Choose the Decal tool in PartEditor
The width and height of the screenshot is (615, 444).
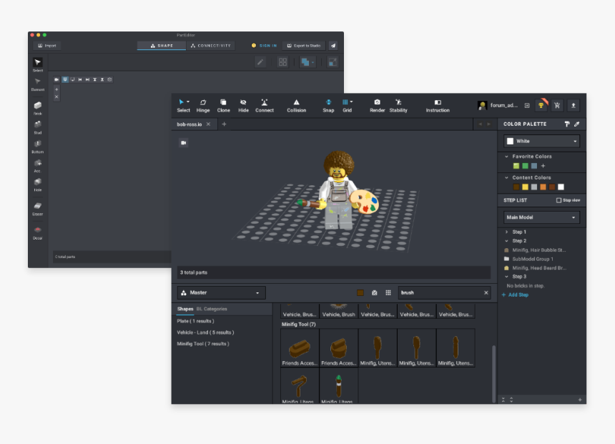coord(37,232)
